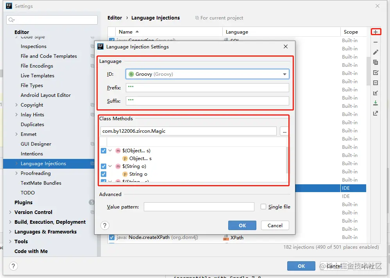Open TextMate Bundles settings
Image resolution: width=390 pixels, height=278 pixels.
click(x=41, y=183)
